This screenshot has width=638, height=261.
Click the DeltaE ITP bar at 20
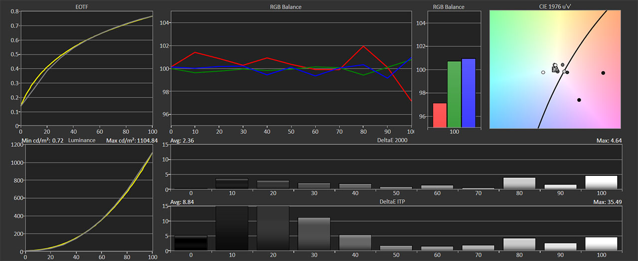273,228
